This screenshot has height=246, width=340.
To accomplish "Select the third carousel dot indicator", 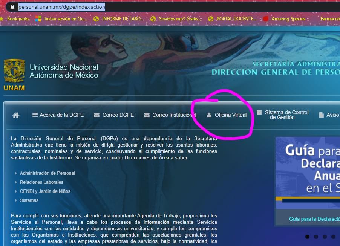I will coord(325,237).
